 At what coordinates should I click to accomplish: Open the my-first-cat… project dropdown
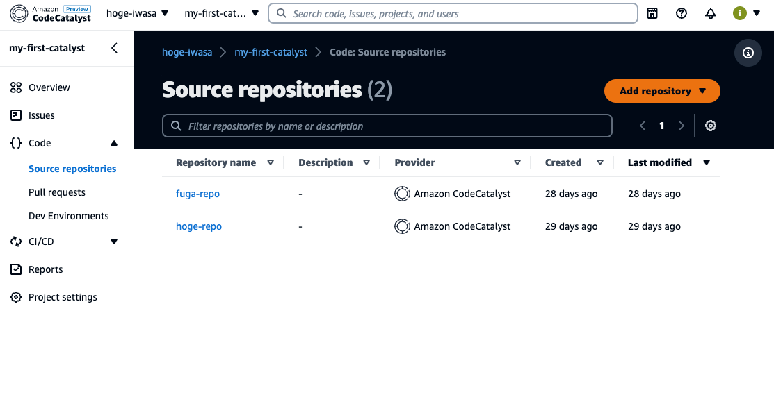[x=221, y=13]
